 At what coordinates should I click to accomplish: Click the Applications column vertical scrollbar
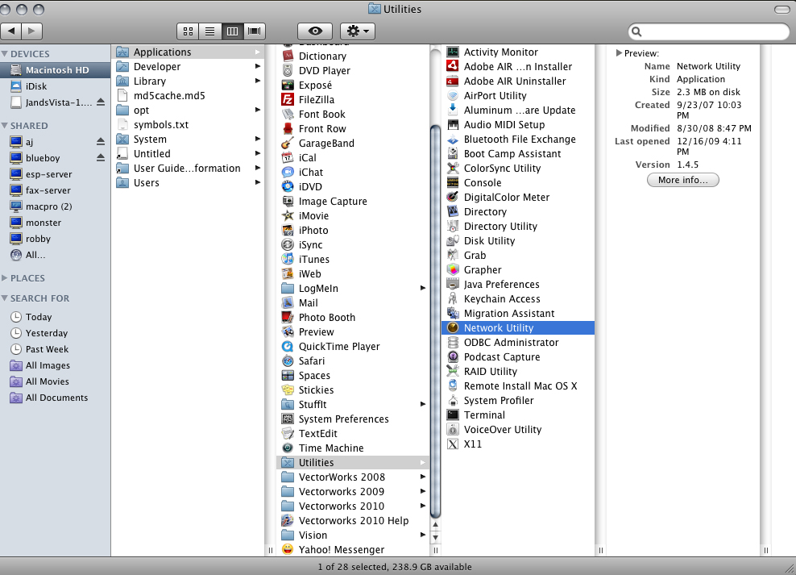click(436, 323)
